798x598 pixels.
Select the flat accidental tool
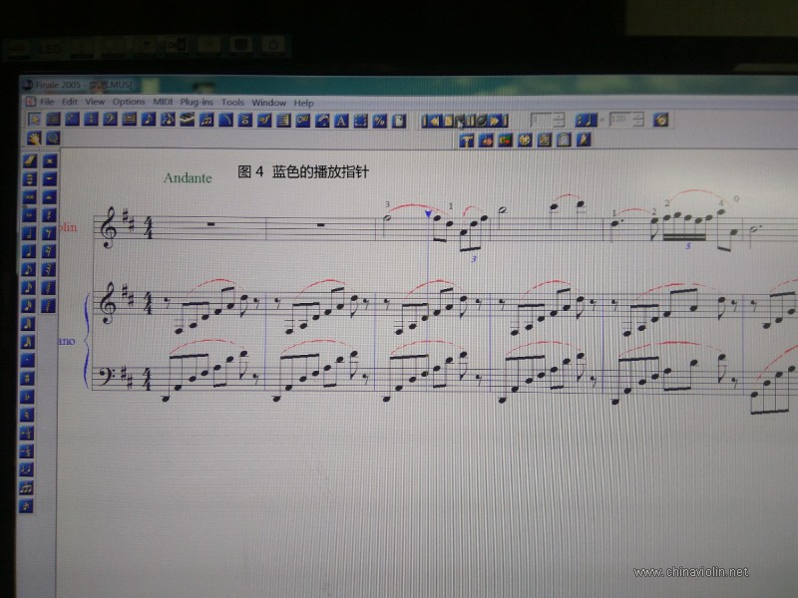pos(28,397)
